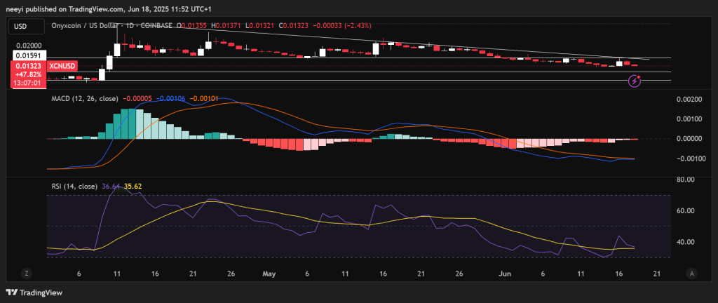Click the Z timezone button
Viewport: 718px width, 303px height.
pos(27,274)
